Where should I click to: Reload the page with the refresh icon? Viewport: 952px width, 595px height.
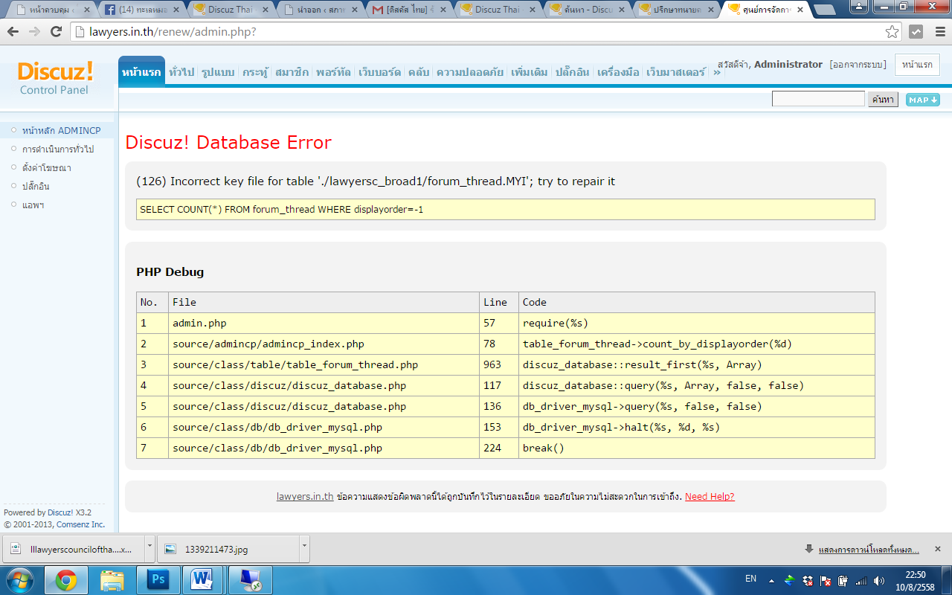click(56, 32)
